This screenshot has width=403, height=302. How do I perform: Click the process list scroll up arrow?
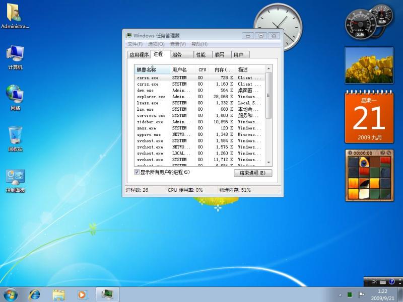tap(268, 68)
